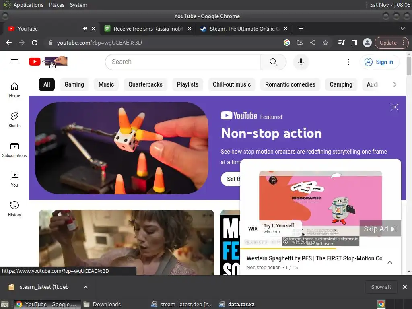The width and height of the screenshot is (412, 309).
Task: Open the Places menu
Action: pos(57,5)
